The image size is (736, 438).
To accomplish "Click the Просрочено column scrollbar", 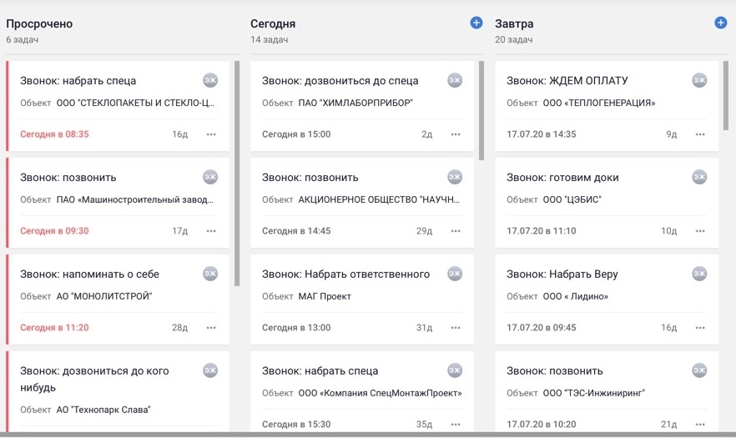I will point(237,174).
